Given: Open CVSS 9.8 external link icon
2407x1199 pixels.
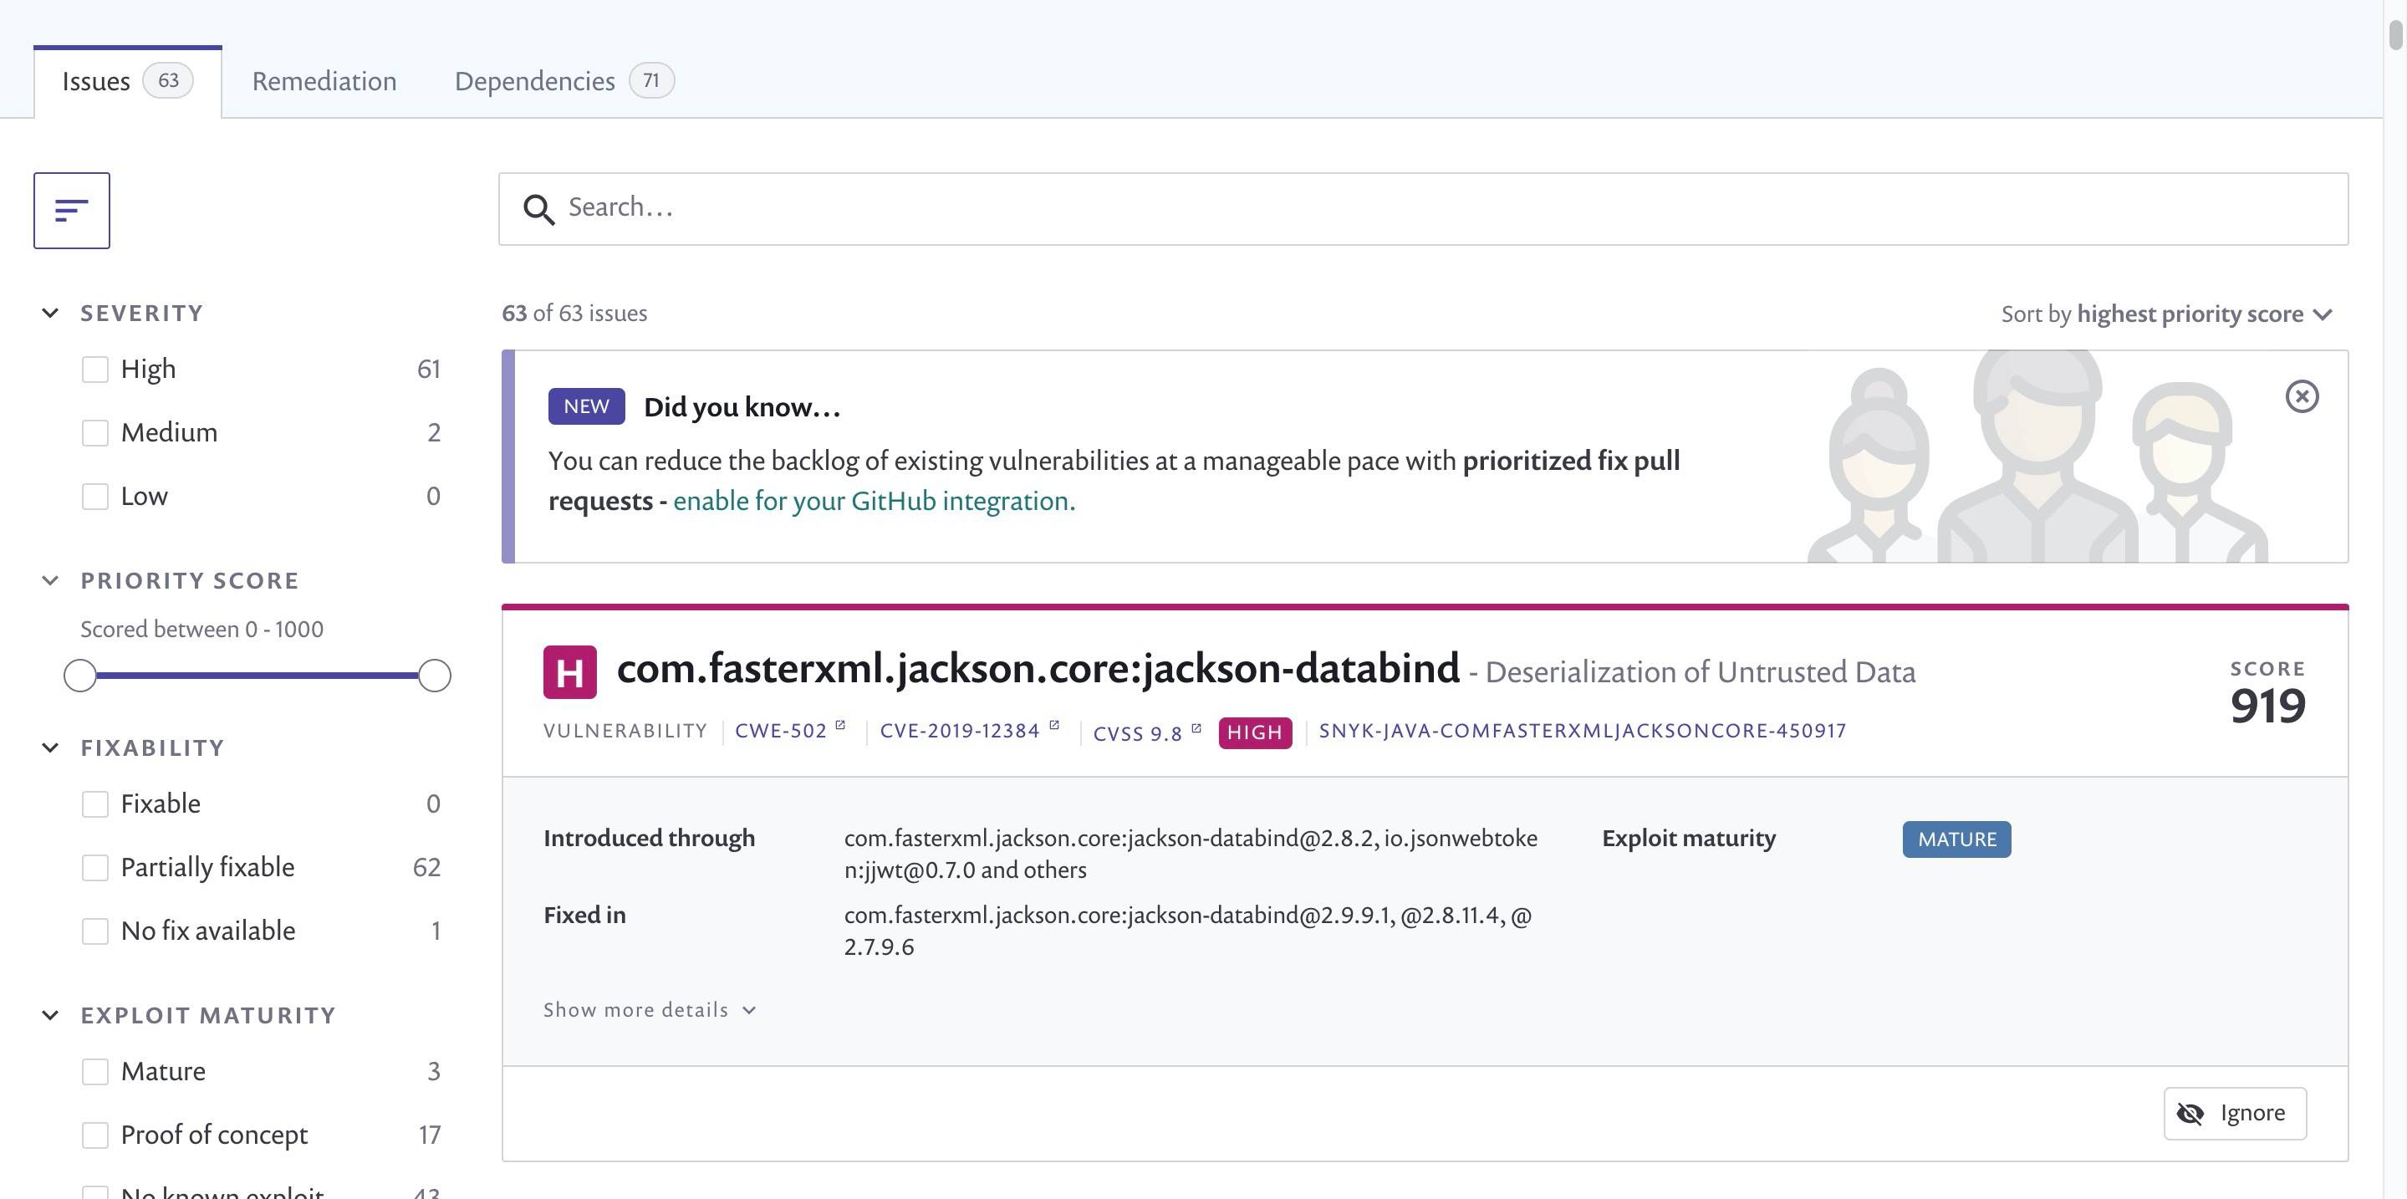Looking at the screenshot, I should tap(1196, 728).
